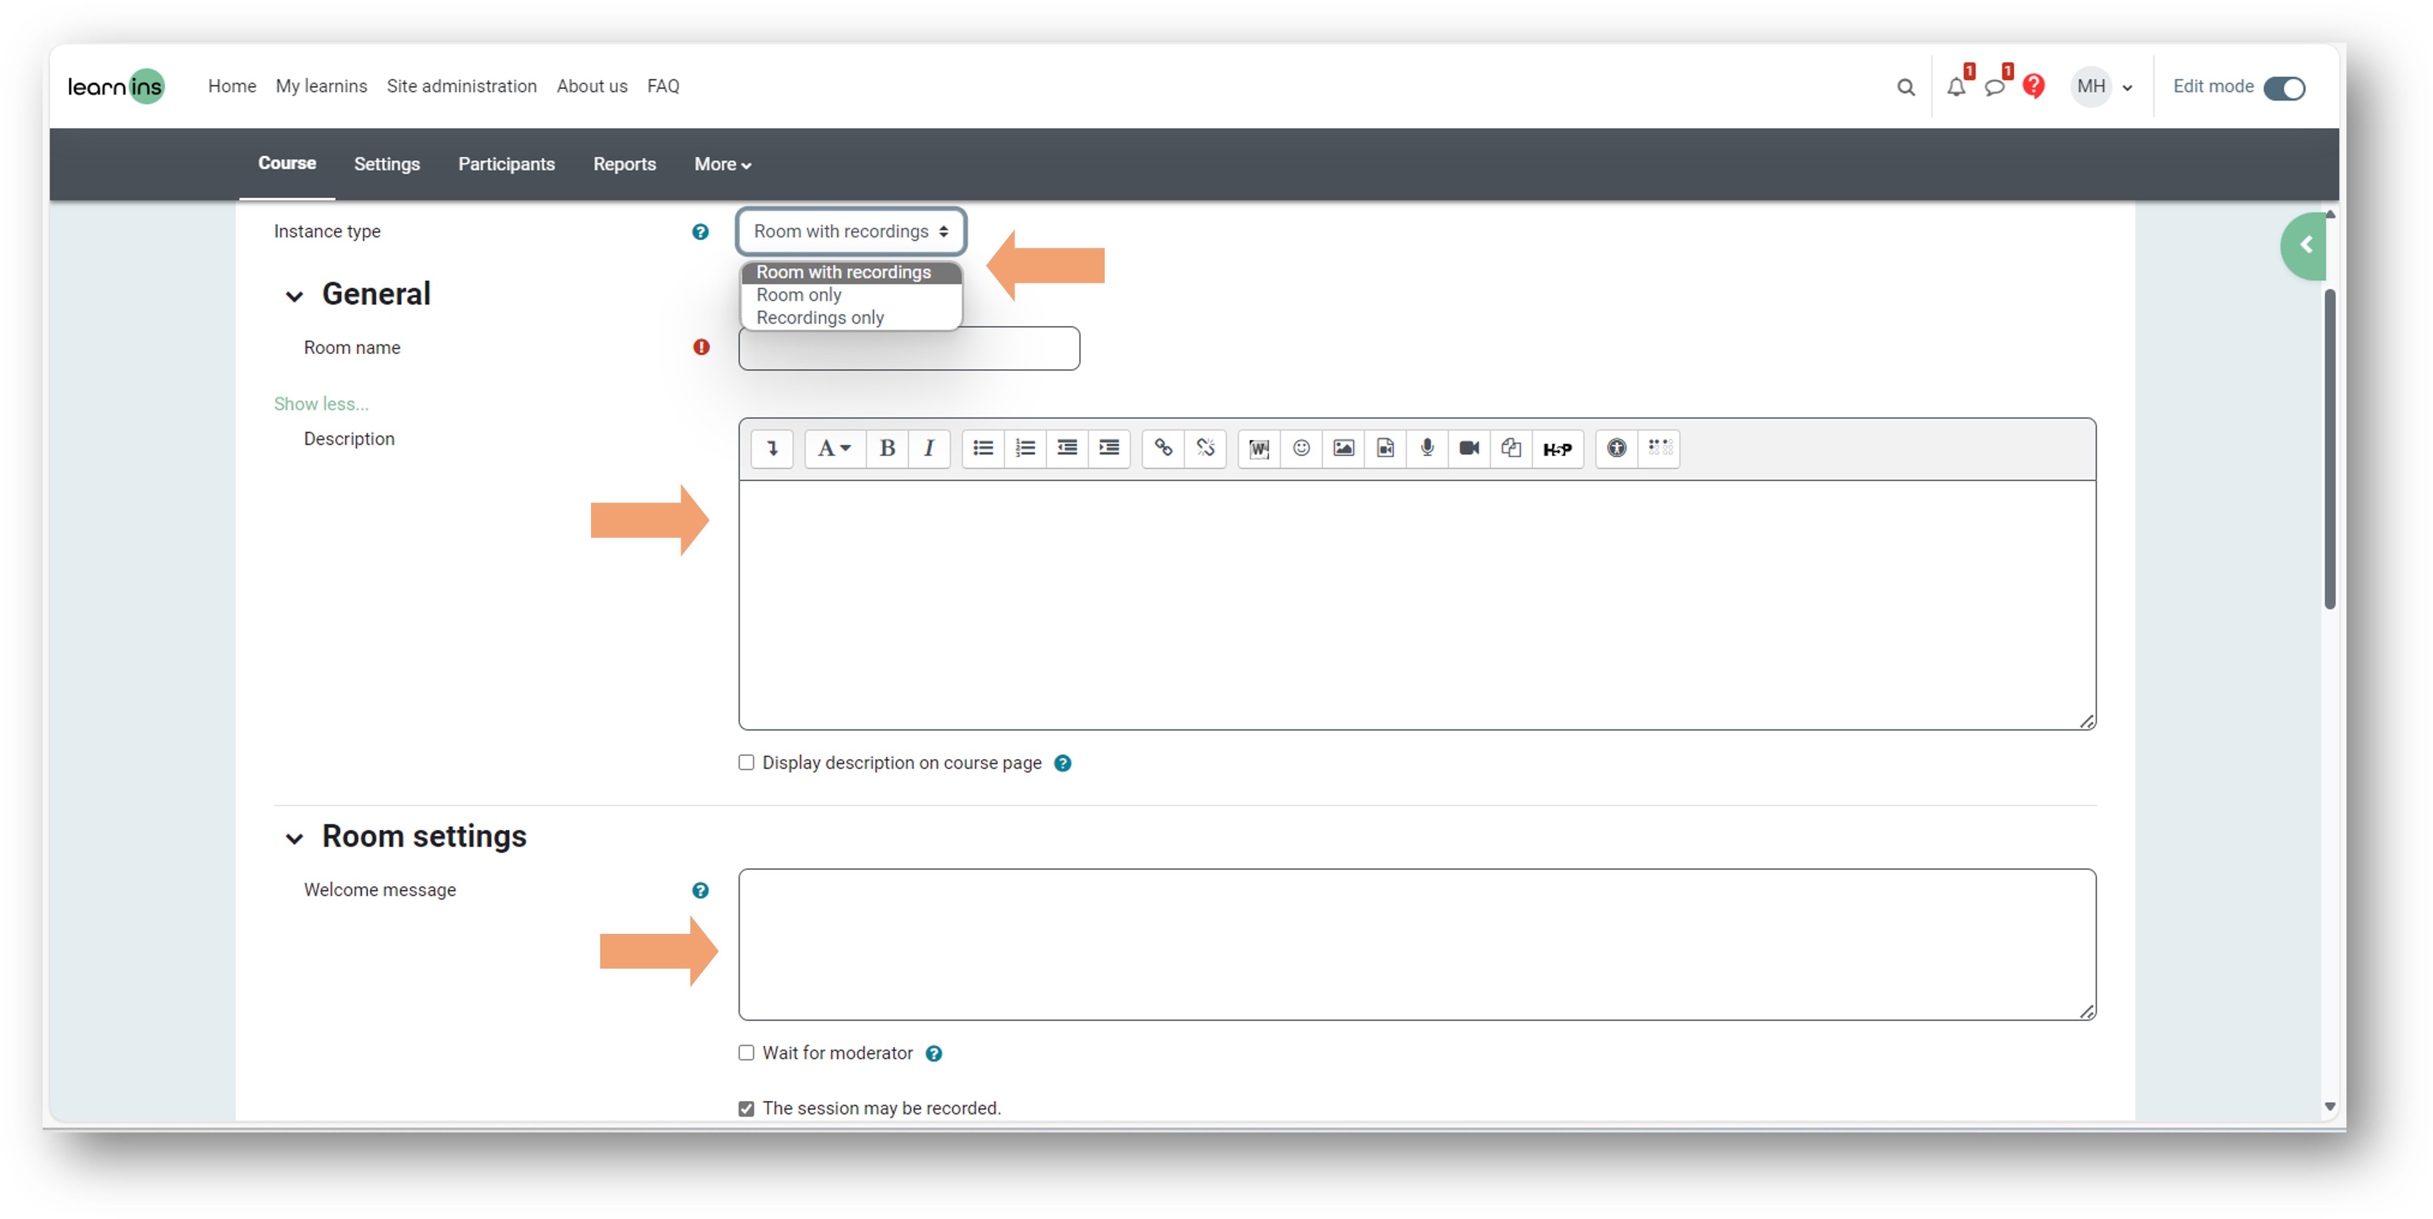Viewport: 2433px width, 1219px height.
Task: Switch to the Settings tab
Action: 386,164
